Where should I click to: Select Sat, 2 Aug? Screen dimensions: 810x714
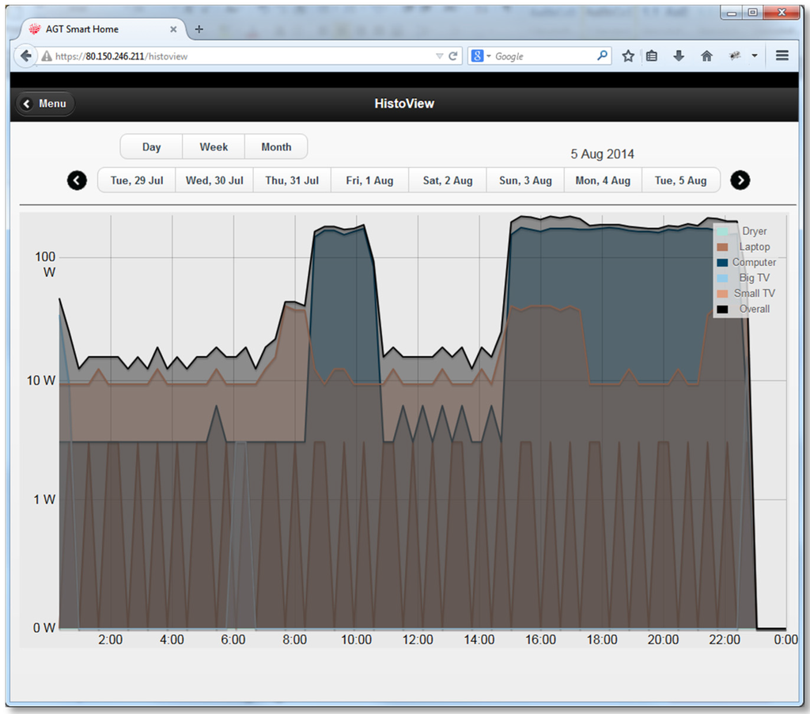pyautogui.click(x=448, y=180)
